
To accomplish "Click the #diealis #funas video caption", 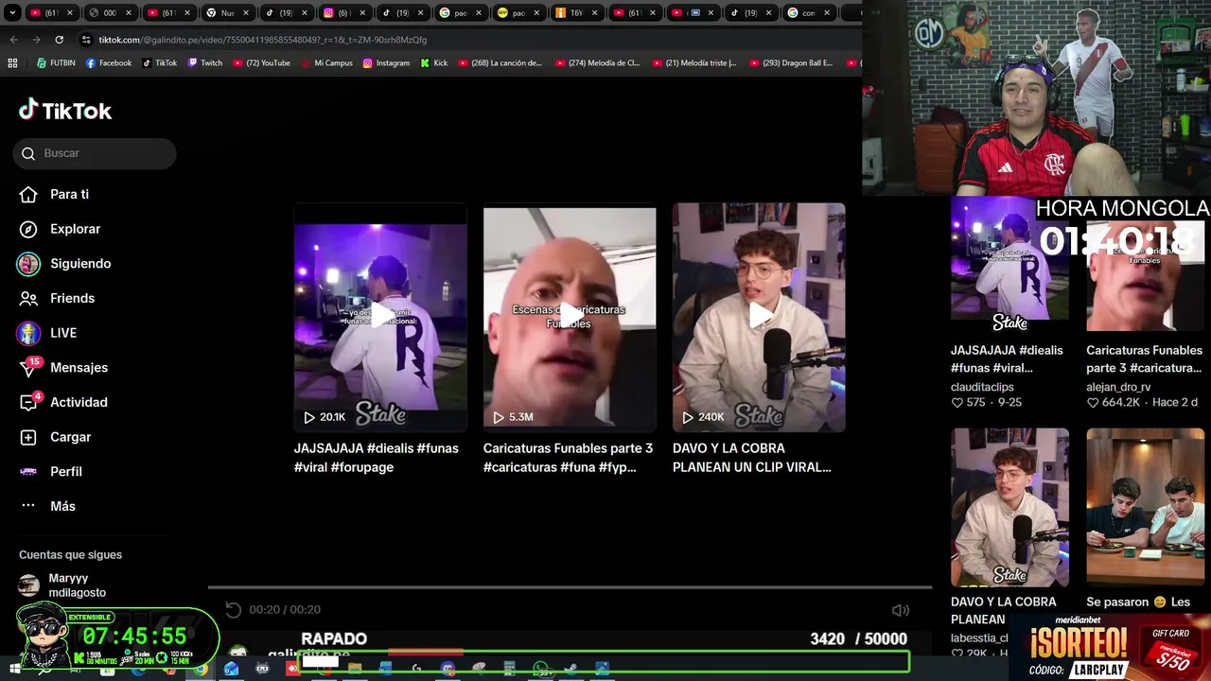I will pos(376,458).
